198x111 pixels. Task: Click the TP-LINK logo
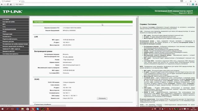(x=13, y=12)
